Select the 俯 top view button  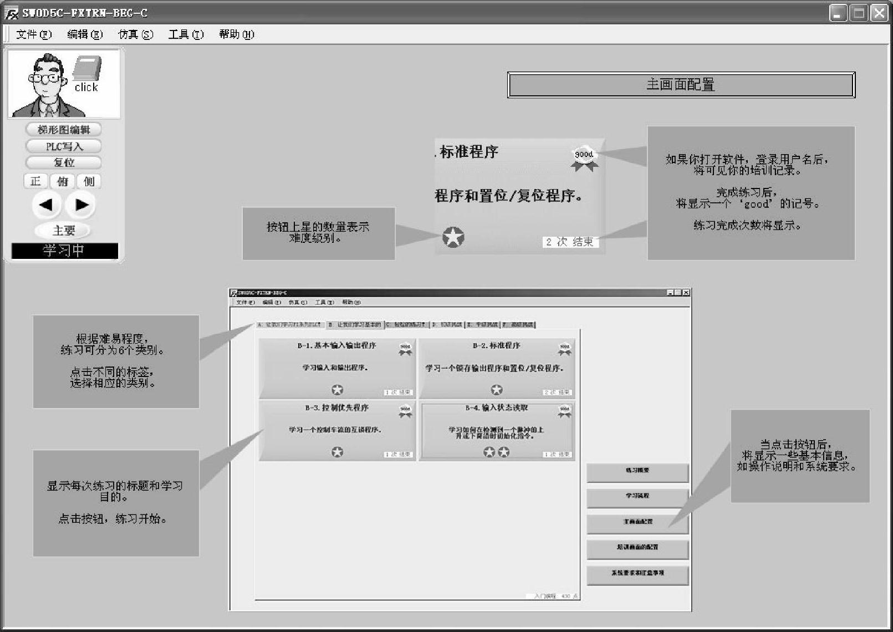pos(63,181)
